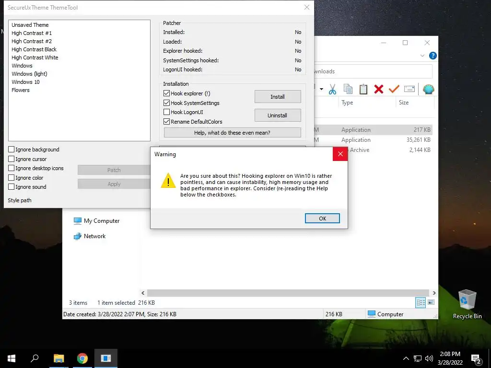The width and height of the screenshot is (491, 368).
Task: Open the notification center icon
Action: click(476, 359)
